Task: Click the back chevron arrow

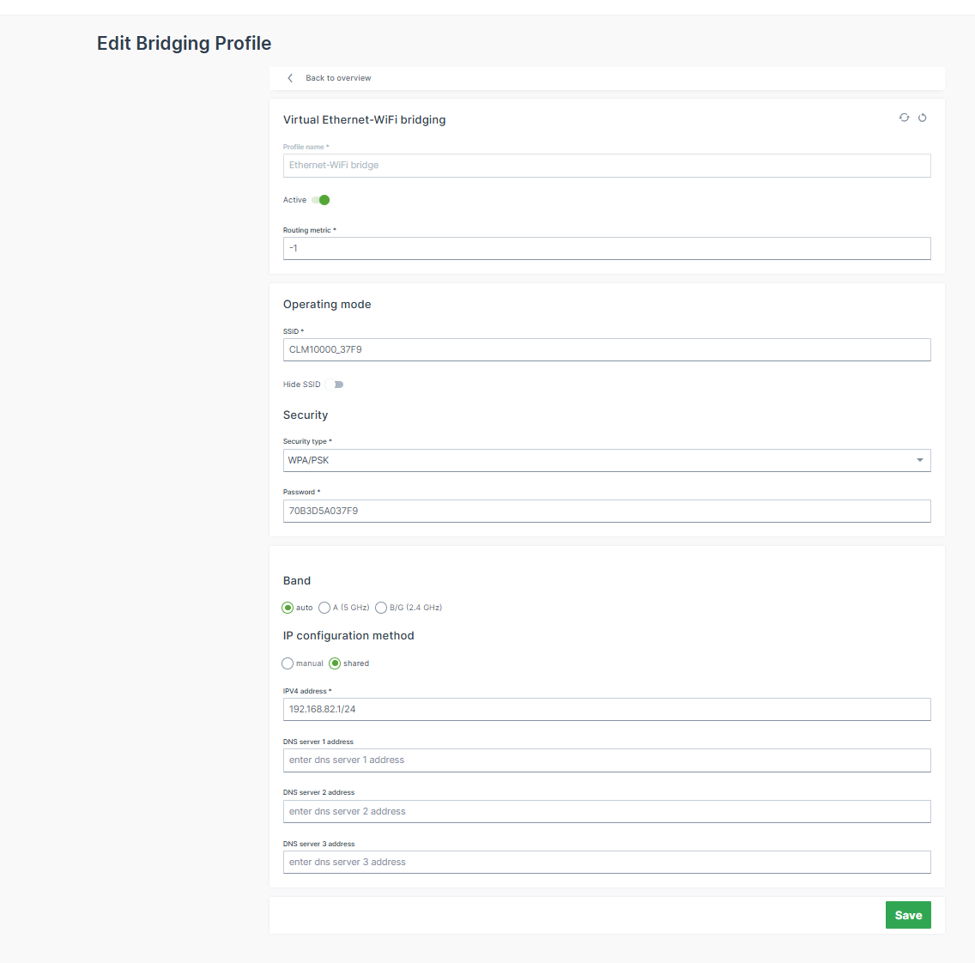Action: (x=289, y=77)
